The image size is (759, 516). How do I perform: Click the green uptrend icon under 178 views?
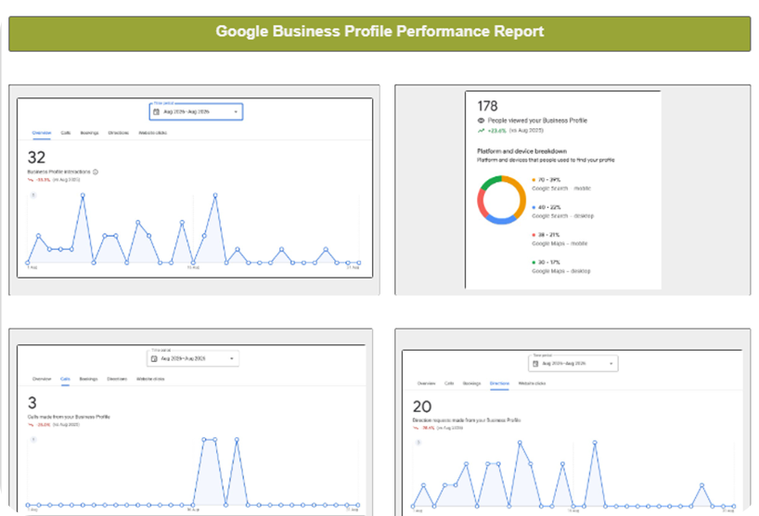click(x=481, y=131)
